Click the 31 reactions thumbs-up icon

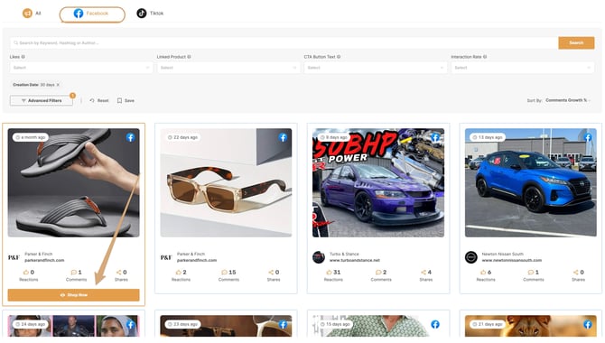click(x=329, y=272)
